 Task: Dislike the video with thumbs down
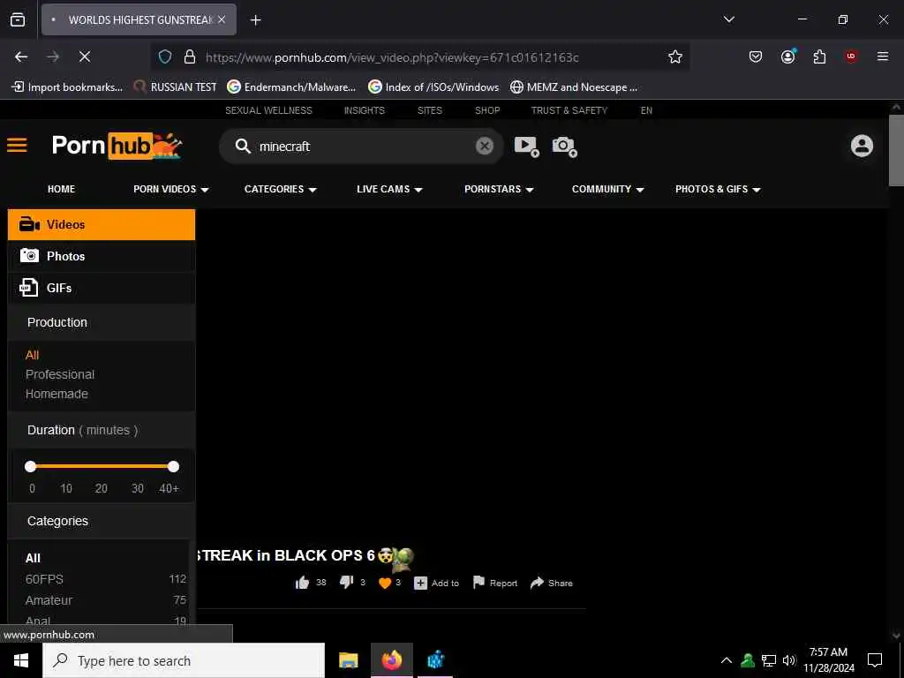click(x=346, y=583)
